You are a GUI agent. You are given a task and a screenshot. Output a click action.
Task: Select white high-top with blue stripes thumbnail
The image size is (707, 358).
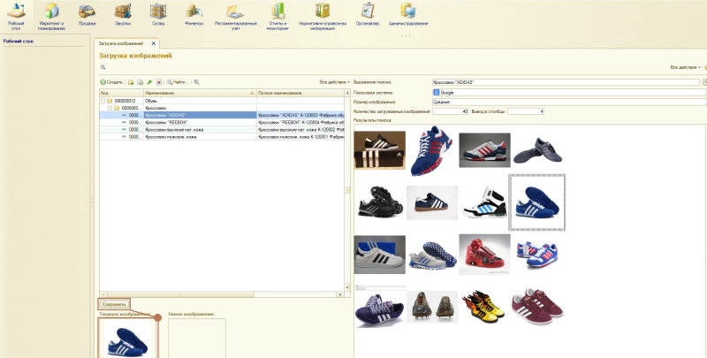coord(484,202)
